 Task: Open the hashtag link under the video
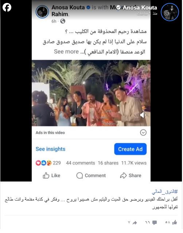coord(165,192)
